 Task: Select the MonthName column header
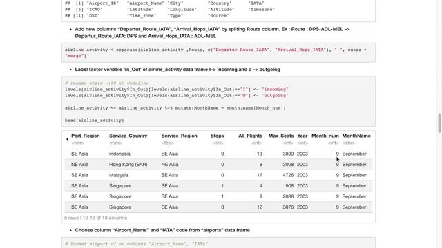click(x=356, y=136)
